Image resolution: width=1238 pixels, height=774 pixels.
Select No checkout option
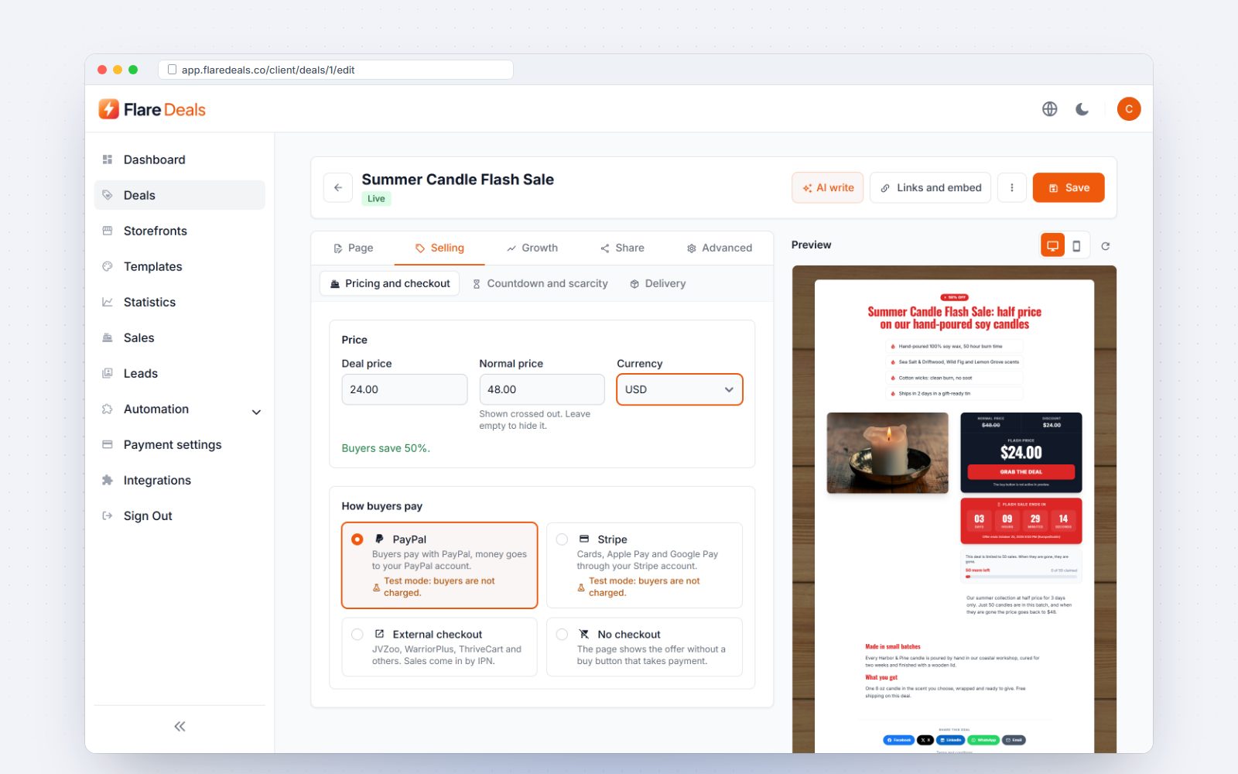[x=644, y=647]
